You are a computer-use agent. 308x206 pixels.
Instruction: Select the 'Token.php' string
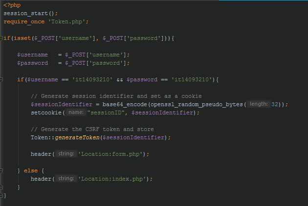[66, 21]
